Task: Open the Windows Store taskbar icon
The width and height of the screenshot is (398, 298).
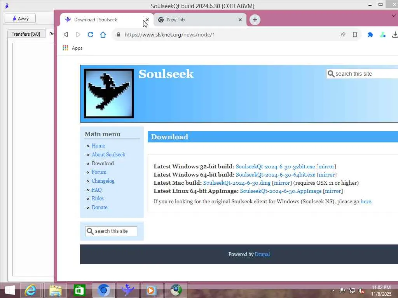Action: point(79,290)
